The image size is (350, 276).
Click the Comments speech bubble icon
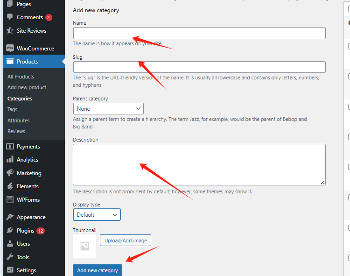pyautogui.click(x=10, y=17)
